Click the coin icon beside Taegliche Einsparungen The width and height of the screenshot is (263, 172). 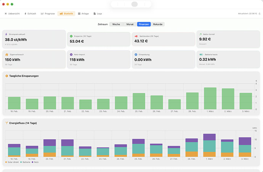click(x=7, y=76)
